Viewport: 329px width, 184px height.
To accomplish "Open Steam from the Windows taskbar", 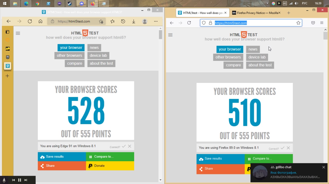I will pyautogui.click(x=69, y=4).
